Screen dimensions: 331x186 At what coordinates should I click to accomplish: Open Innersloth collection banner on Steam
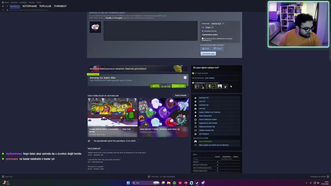click(x=139, y=69)
